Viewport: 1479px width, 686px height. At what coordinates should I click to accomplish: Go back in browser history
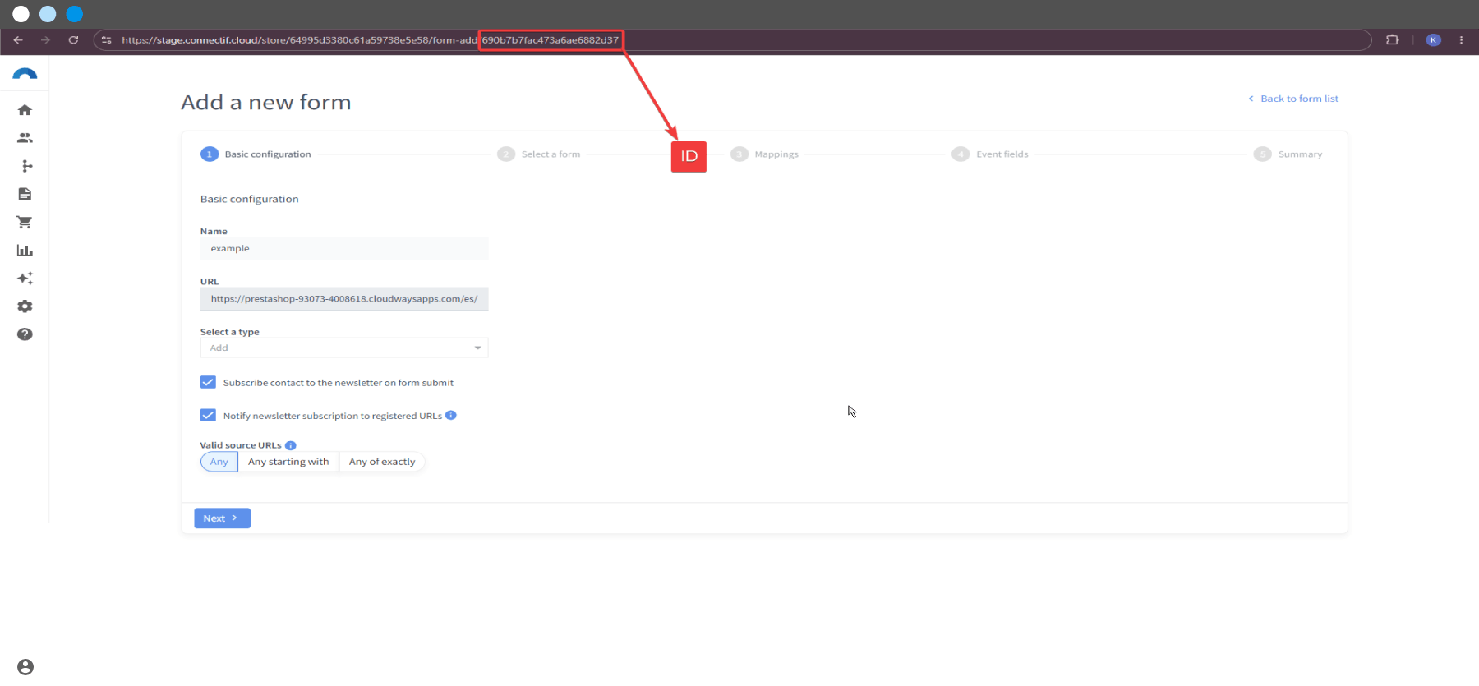[18, 39]
